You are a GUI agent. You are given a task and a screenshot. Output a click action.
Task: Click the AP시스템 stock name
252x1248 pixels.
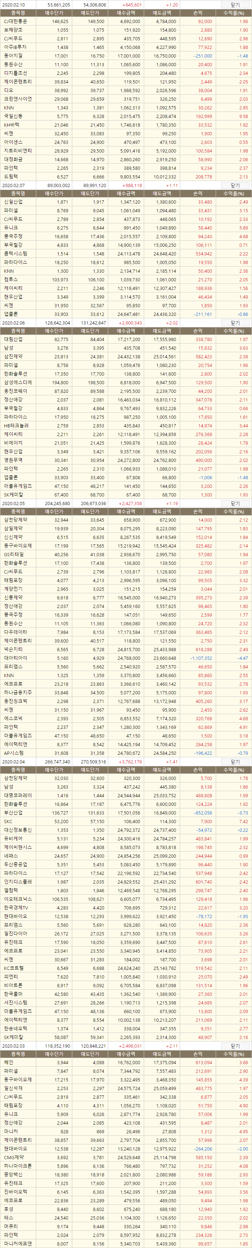click(13, 753)
